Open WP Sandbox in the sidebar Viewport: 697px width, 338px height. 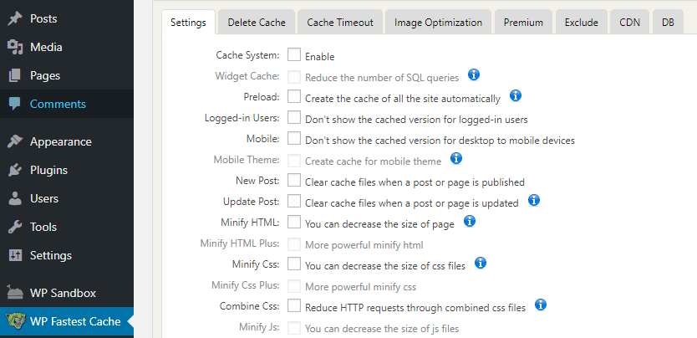point(67,293)
